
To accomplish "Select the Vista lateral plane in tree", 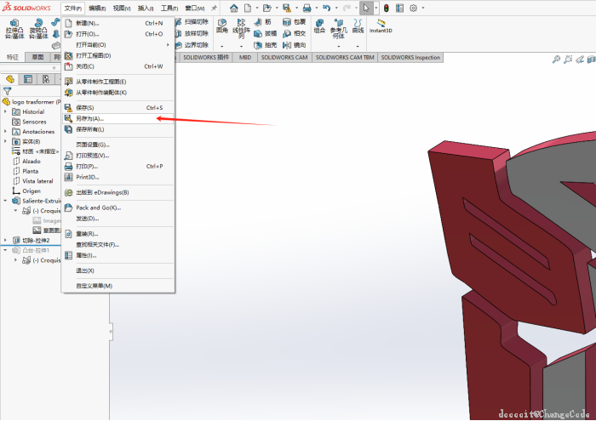I will tap(37, 181).
